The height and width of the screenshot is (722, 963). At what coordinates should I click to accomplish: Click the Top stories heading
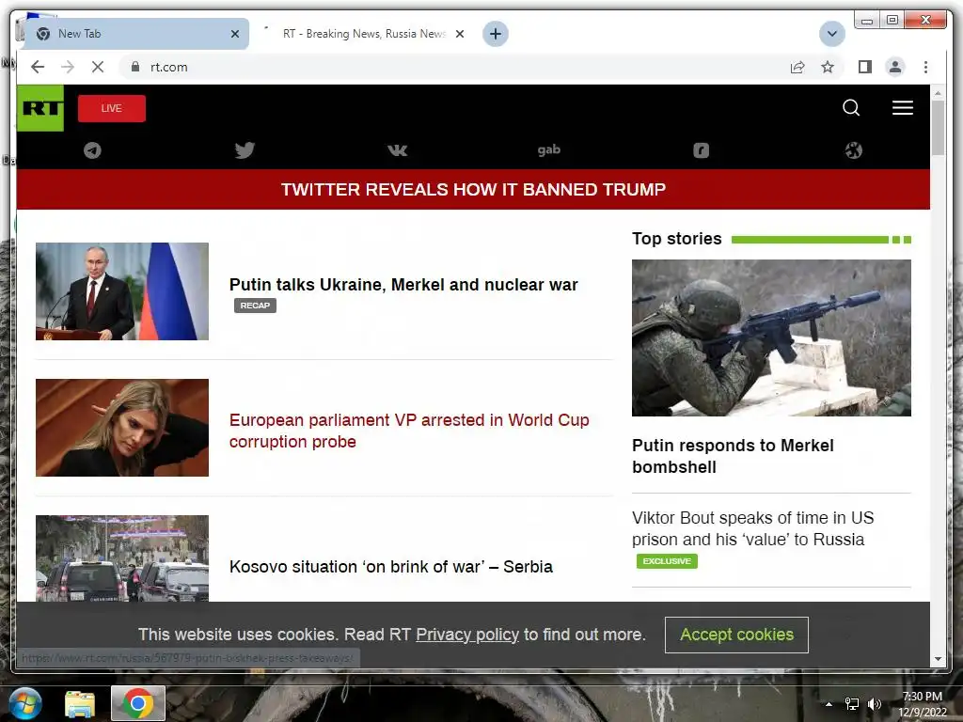pos(677,239)
